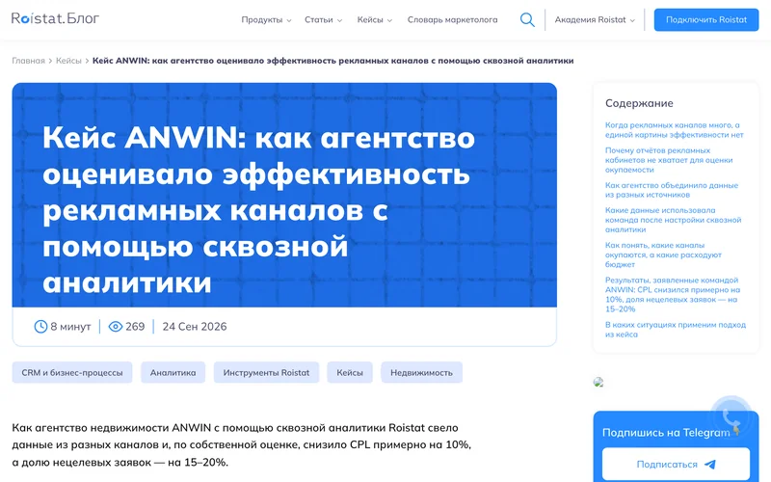This screenshot has width=771, height=482.
Task: Click the broken image icon in sidebar
Action: coord(598,382)
